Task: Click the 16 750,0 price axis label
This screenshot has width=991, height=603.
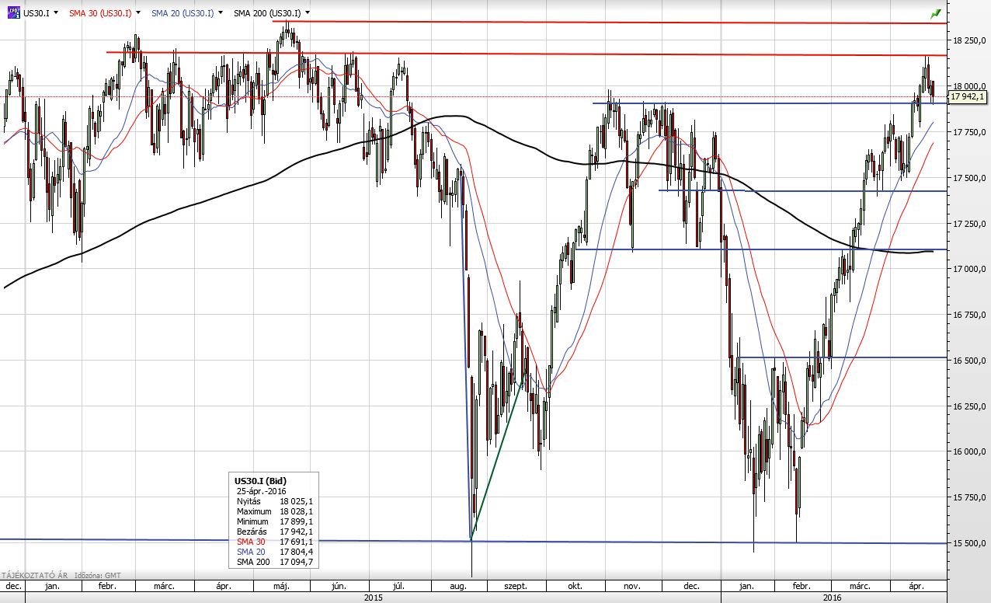Action: [970, 315]
